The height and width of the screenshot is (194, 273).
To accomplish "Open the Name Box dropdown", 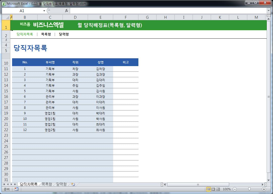I will tap(44, 11).
